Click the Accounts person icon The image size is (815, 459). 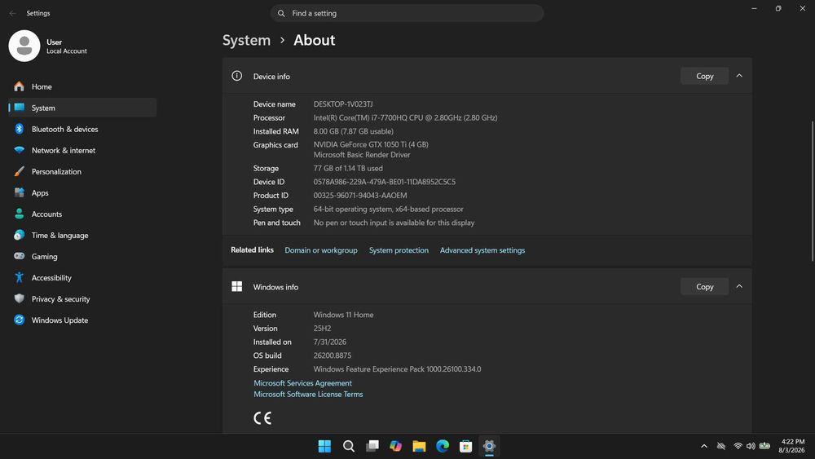20,214
